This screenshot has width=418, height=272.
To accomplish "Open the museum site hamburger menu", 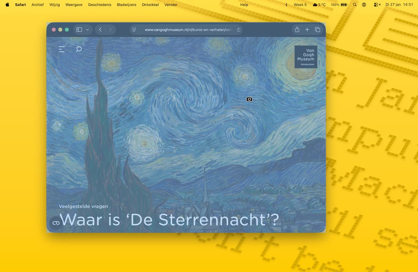I will tap(62, 49).
